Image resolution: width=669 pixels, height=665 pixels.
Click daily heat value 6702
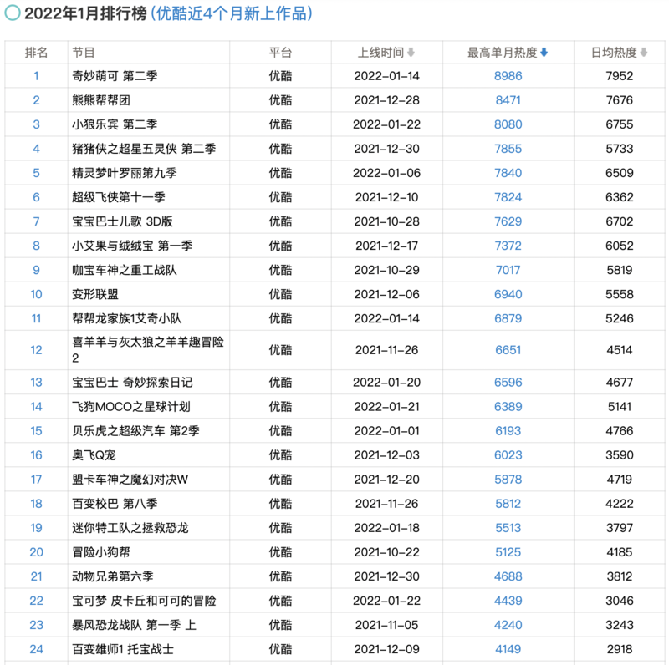coord(620,221)
